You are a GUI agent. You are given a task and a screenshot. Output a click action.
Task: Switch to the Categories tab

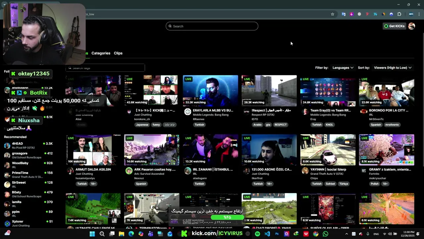101,53
